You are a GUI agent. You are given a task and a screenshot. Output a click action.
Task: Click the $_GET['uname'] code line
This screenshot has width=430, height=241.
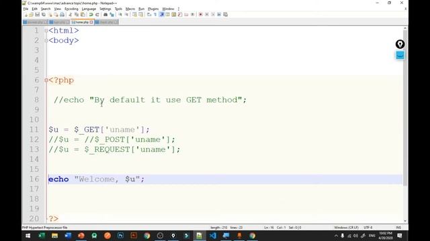[99, 129]
